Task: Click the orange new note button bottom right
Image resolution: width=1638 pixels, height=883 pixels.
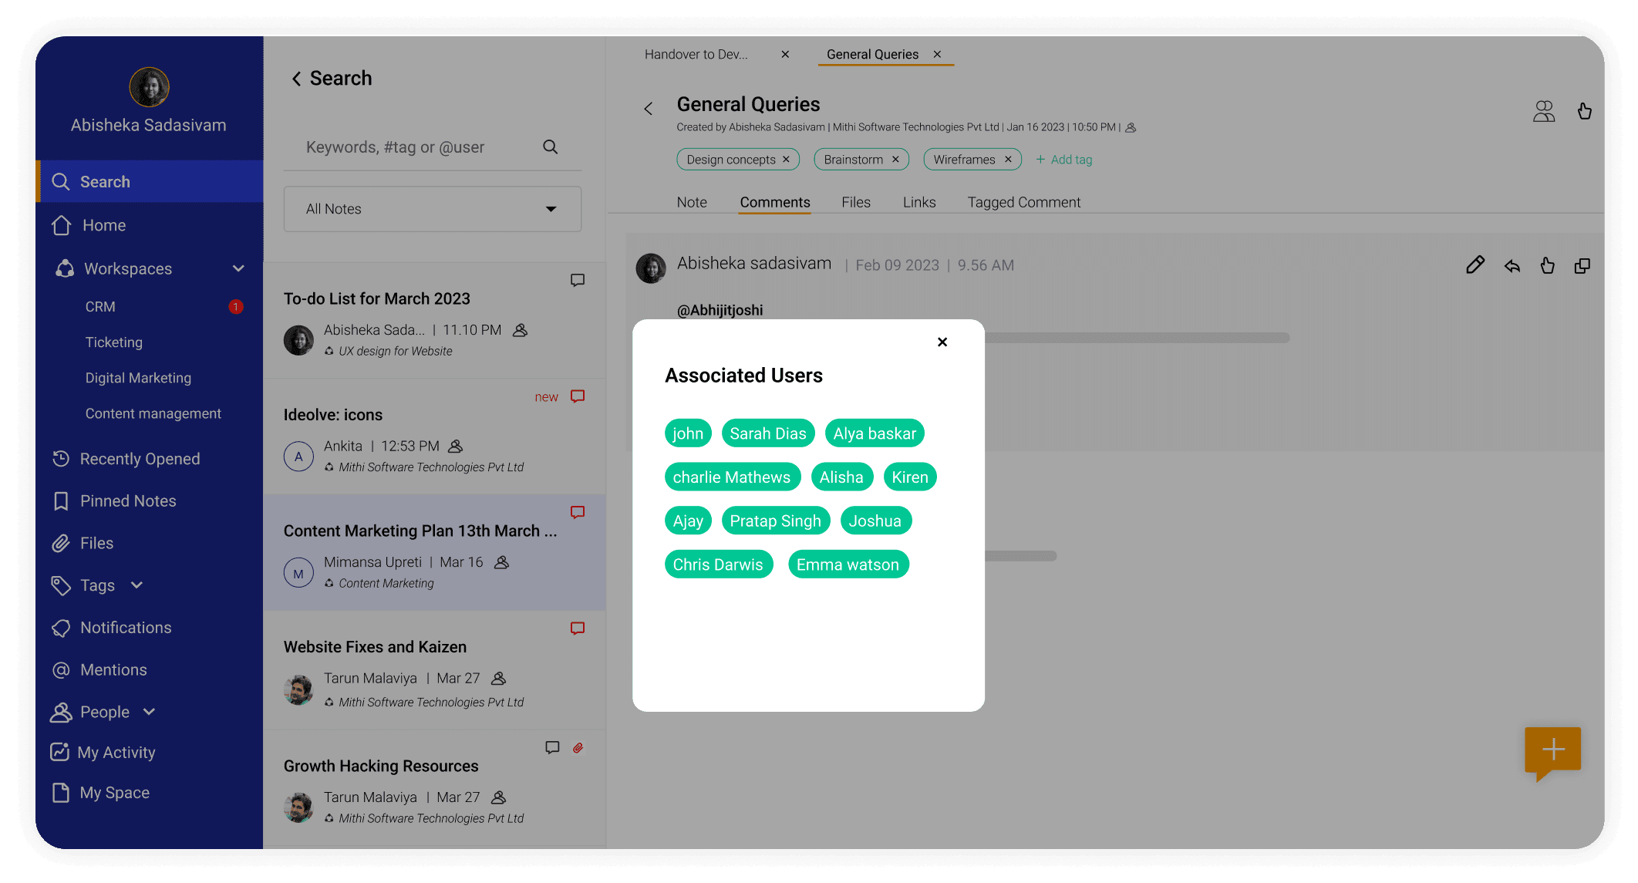Action: [1552, 749]
